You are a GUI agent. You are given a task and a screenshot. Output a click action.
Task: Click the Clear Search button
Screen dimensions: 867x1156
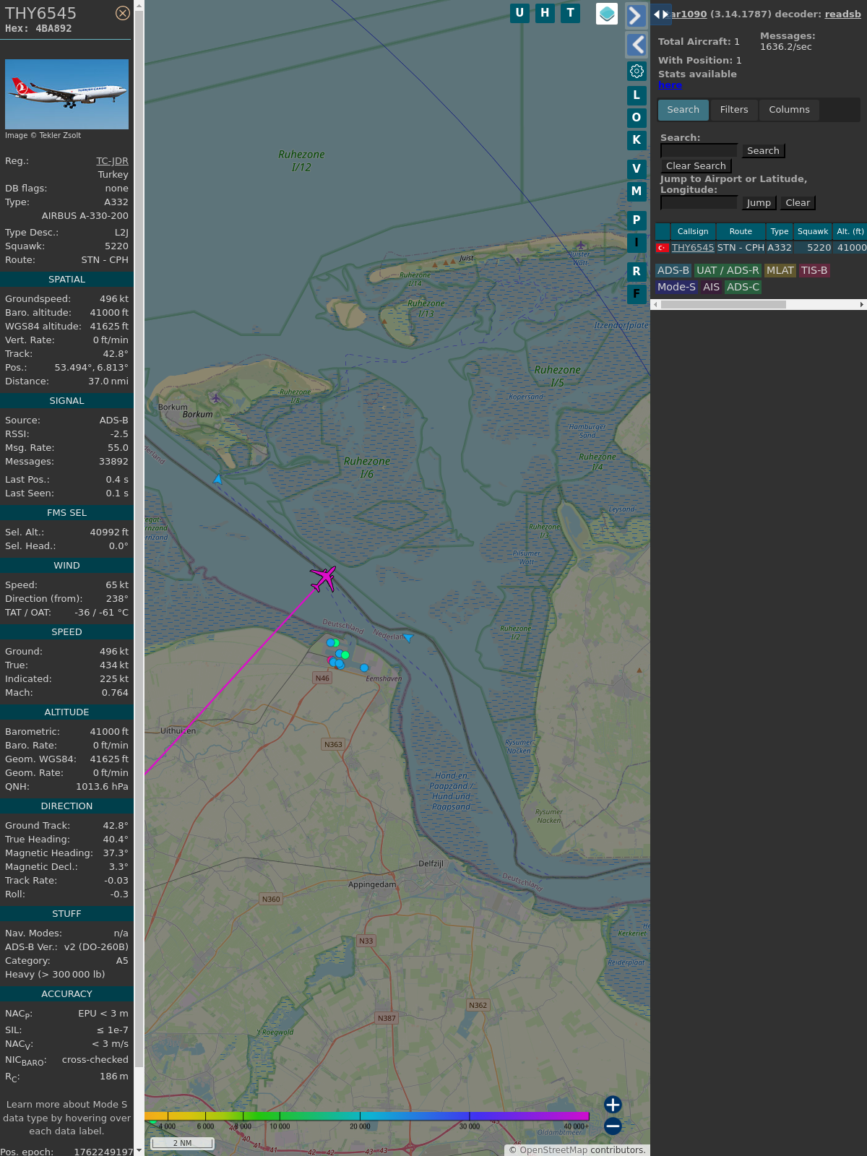coord(696,165)
